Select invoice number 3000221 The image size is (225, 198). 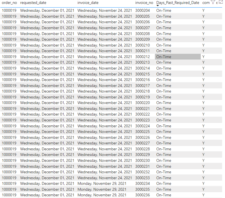pos(142,109)
